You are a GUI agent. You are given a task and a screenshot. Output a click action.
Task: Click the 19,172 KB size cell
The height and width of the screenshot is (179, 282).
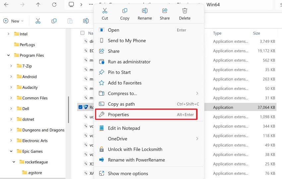pos(266,51)
